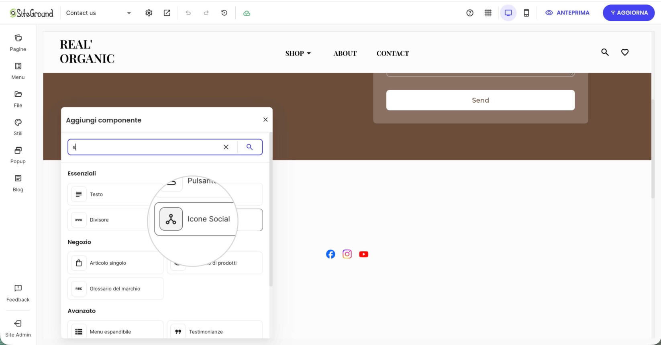Open the Blog panel in sidebar
The height and width of the screenshot is (345, 661).
click(18, 183)
